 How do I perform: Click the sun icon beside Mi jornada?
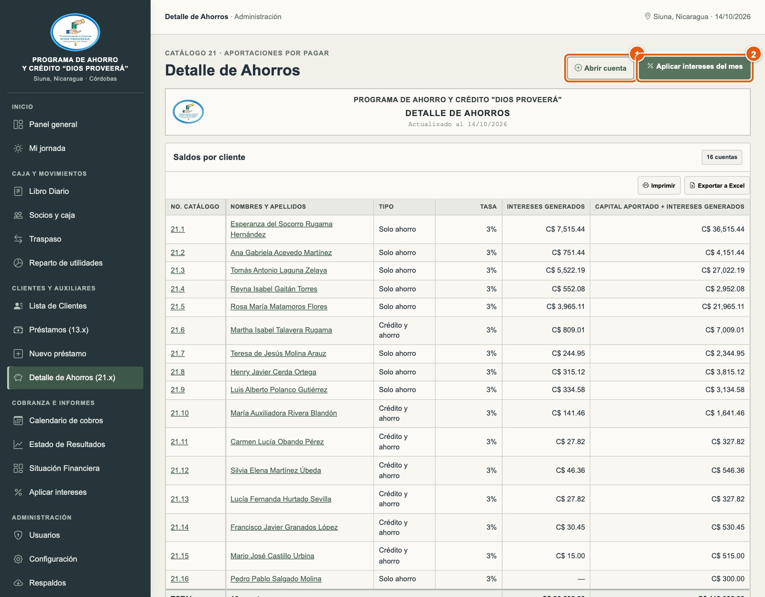click(x=18, y=149)
